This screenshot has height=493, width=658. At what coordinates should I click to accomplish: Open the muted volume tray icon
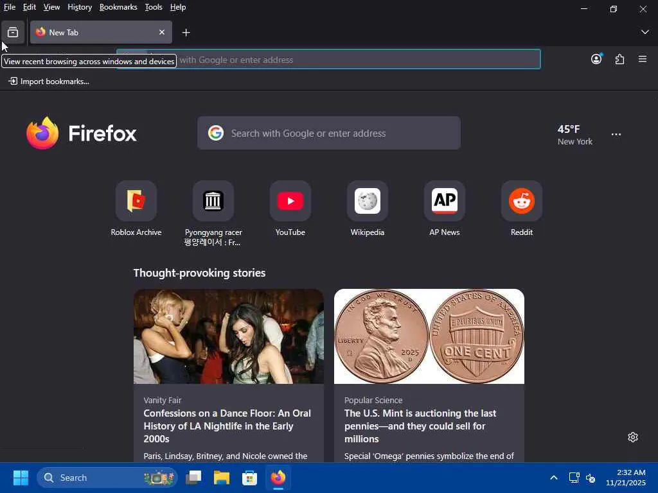(x=591, y=478)
